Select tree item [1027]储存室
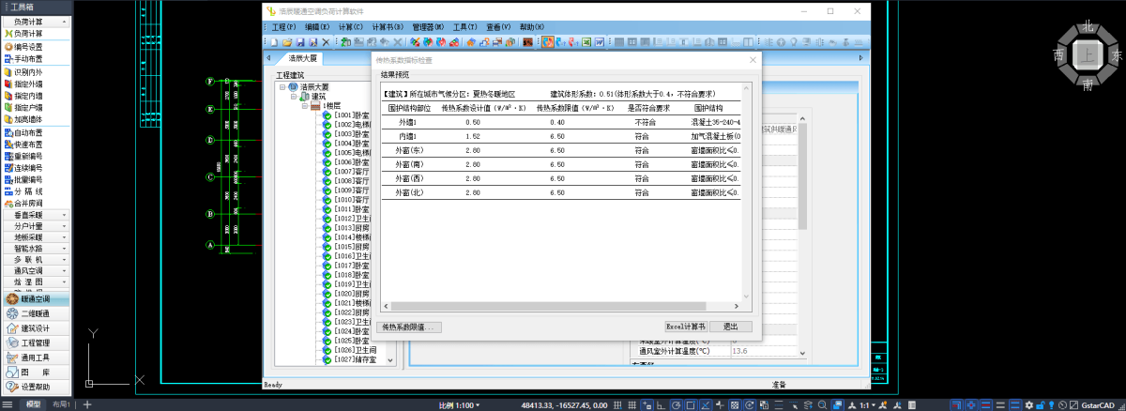This screenshot has height=411, width=1126. (x=355, y=359)
